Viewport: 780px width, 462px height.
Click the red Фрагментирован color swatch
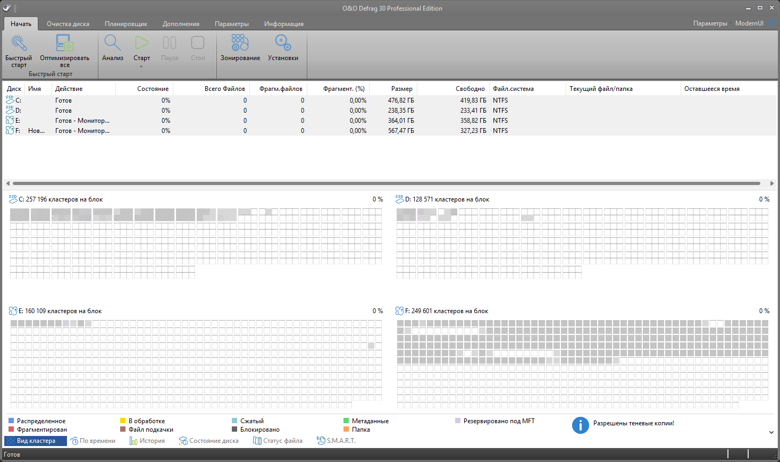click(x=11, y=430)
